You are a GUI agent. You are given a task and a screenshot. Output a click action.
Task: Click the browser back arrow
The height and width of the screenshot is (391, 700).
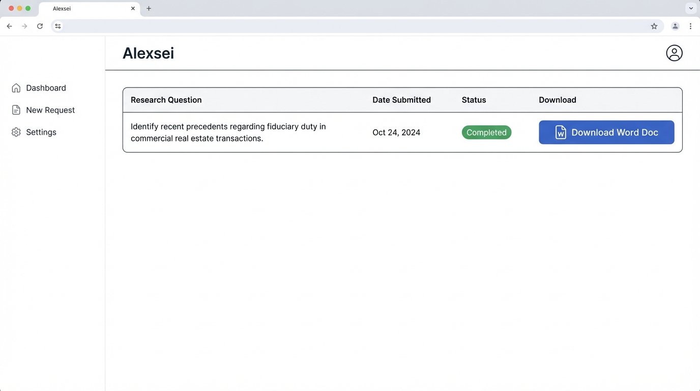[x=9, y=25]
